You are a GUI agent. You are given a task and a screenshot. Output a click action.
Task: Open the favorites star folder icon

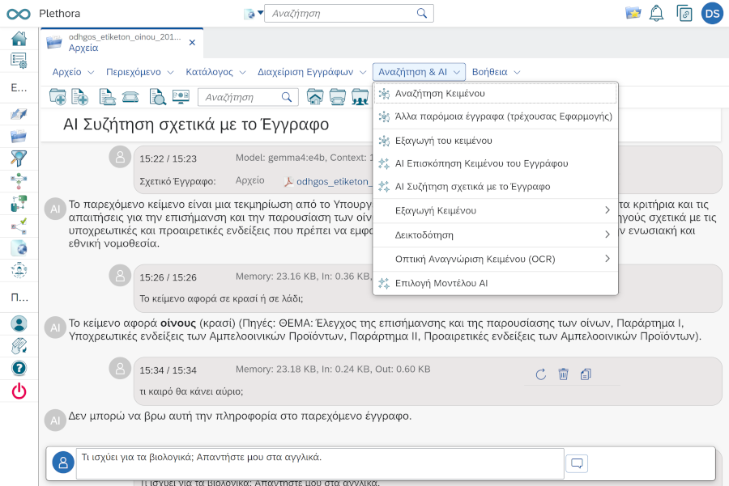pyautogui.click(x=633, y=13)
